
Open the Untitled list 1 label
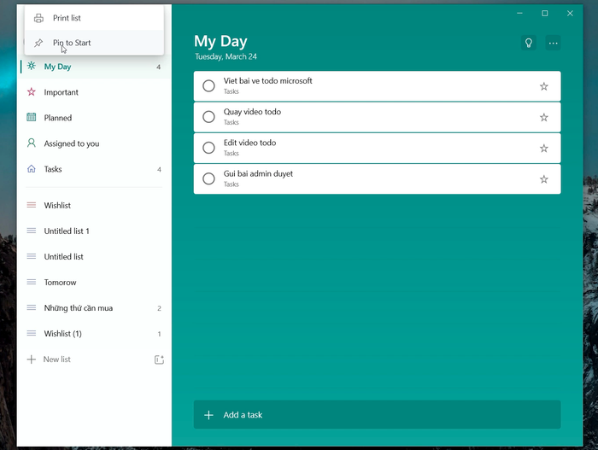(67, 231)
